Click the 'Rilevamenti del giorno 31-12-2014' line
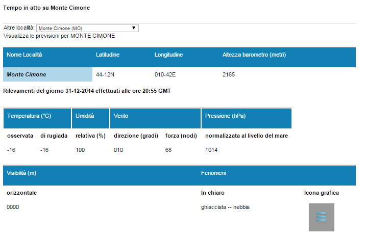The image size is (366, 237). 87,91
